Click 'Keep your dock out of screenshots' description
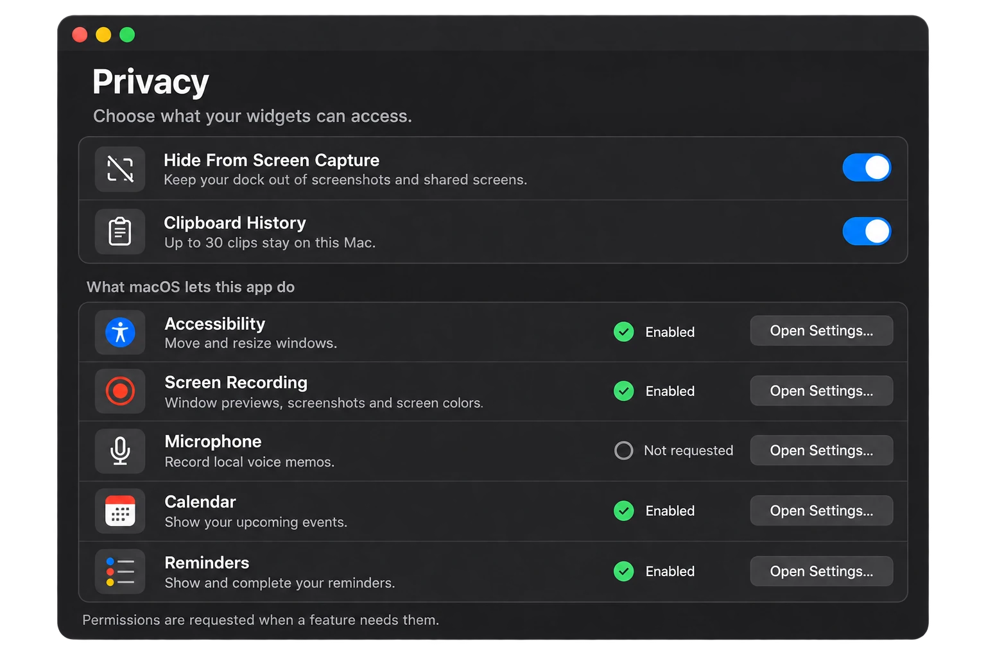The width and height of the screenshot is (986, 657). (x=345, y=180)
